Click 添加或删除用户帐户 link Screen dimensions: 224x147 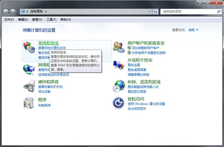point(145,48)
